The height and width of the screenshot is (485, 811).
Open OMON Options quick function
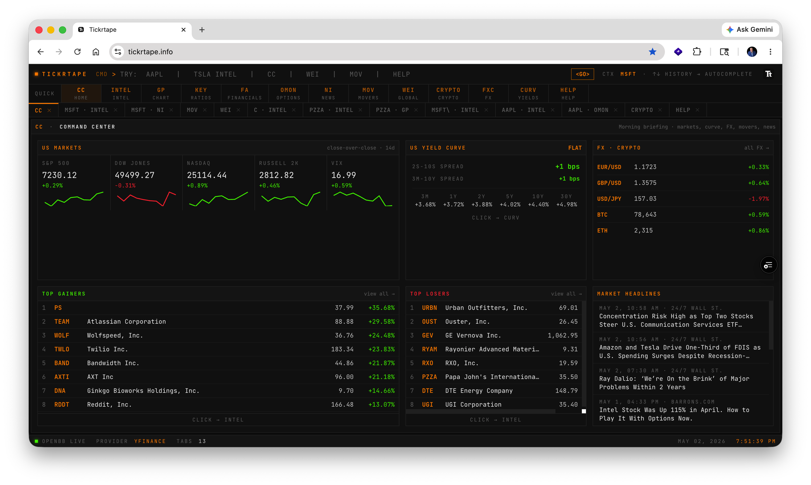[x=288, y=93]
